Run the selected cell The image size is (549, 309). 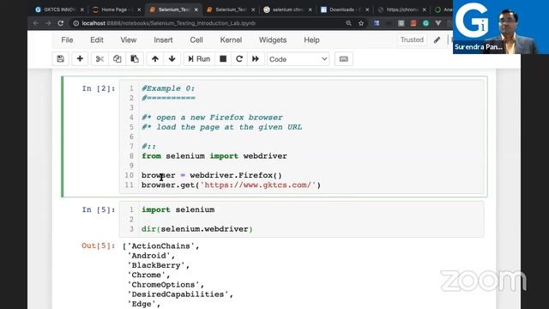pyautogui.click(x=199, y=59)
